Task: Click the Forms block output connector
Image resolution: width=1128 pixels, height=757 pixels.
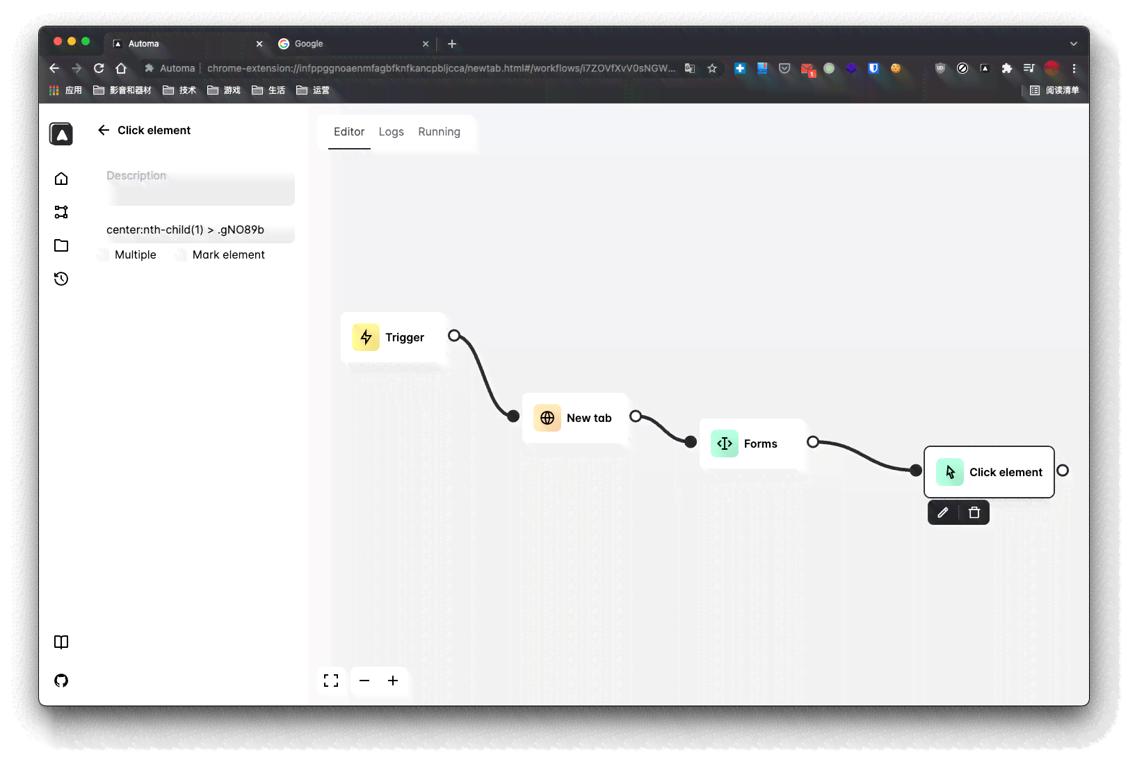Action: pyautogui.click(x=813, y=442)
